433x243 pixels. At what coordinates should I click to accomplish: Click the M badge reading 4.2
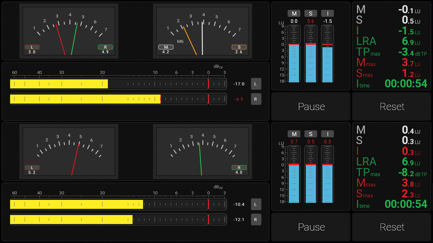166,47
